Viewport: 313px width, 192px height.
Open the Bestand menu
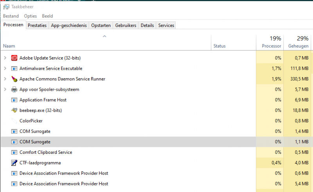point(11,16)
